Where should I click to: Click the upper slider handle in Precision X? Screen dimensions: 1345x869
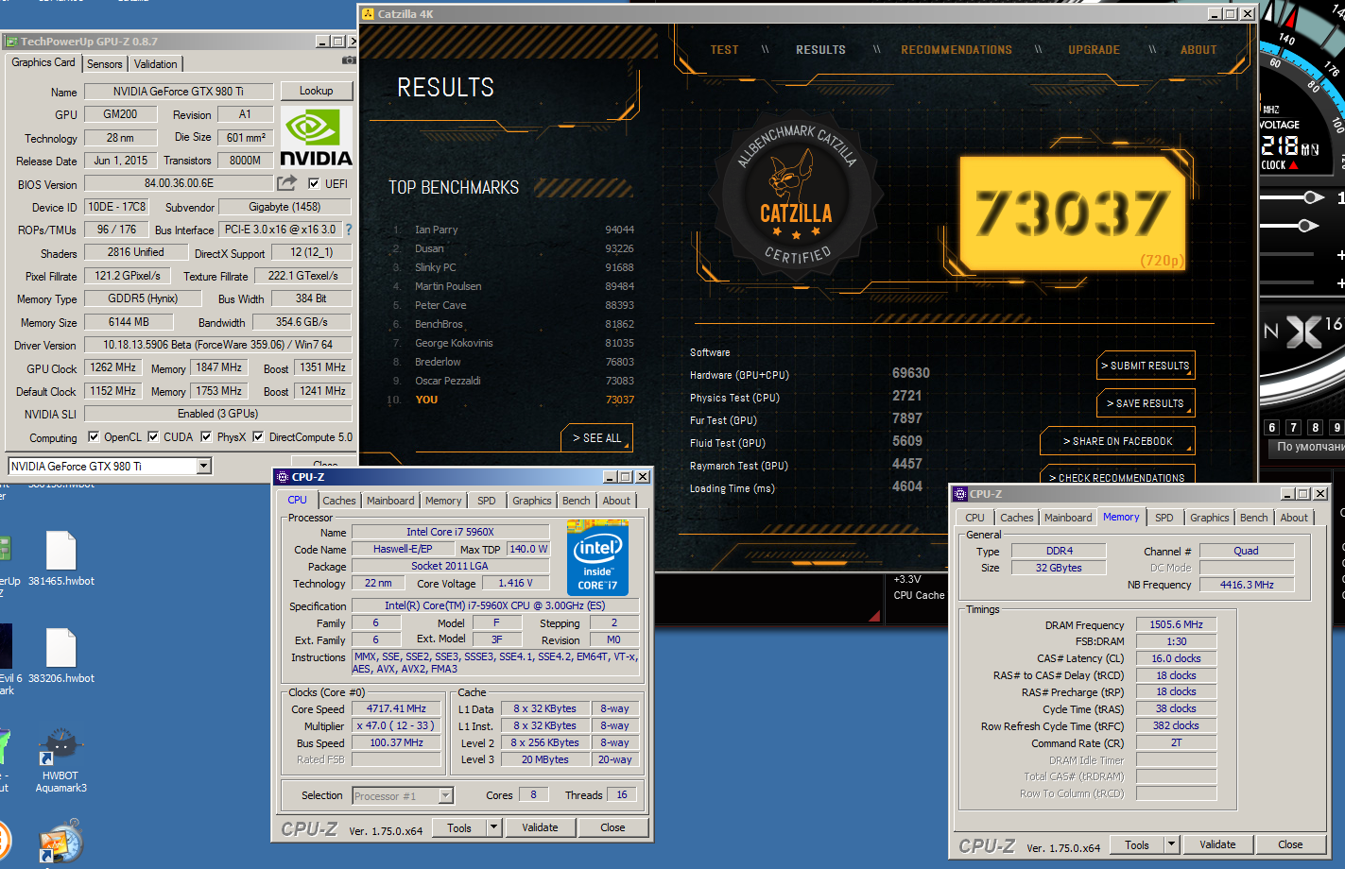(x=1311, y=197)
